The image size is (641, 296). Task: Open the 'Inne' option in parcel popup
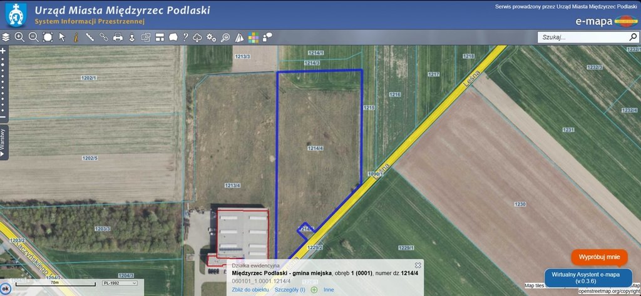pos(329,290)
